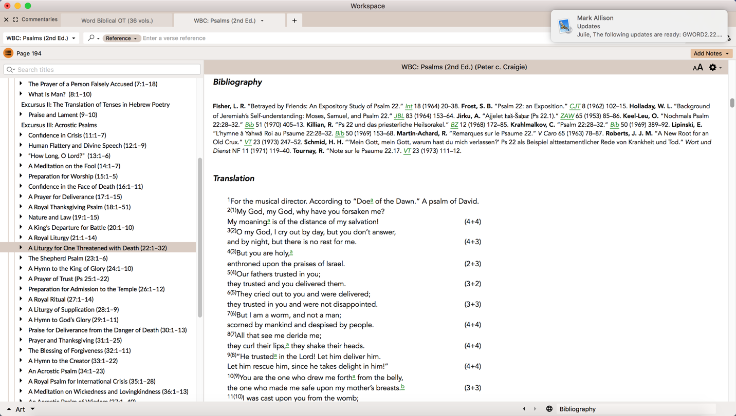Viewport: 736px width, 416px height.
Task: Expand Confidence in the Face of Death entry
Action: pyautogui.click(x=21, y=186)
